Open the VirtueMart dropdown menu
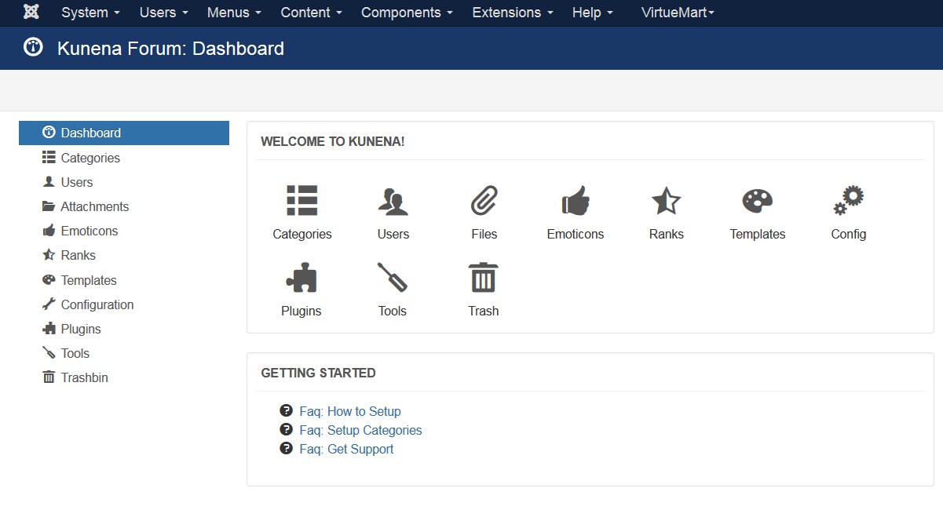 tap(678, 13)
